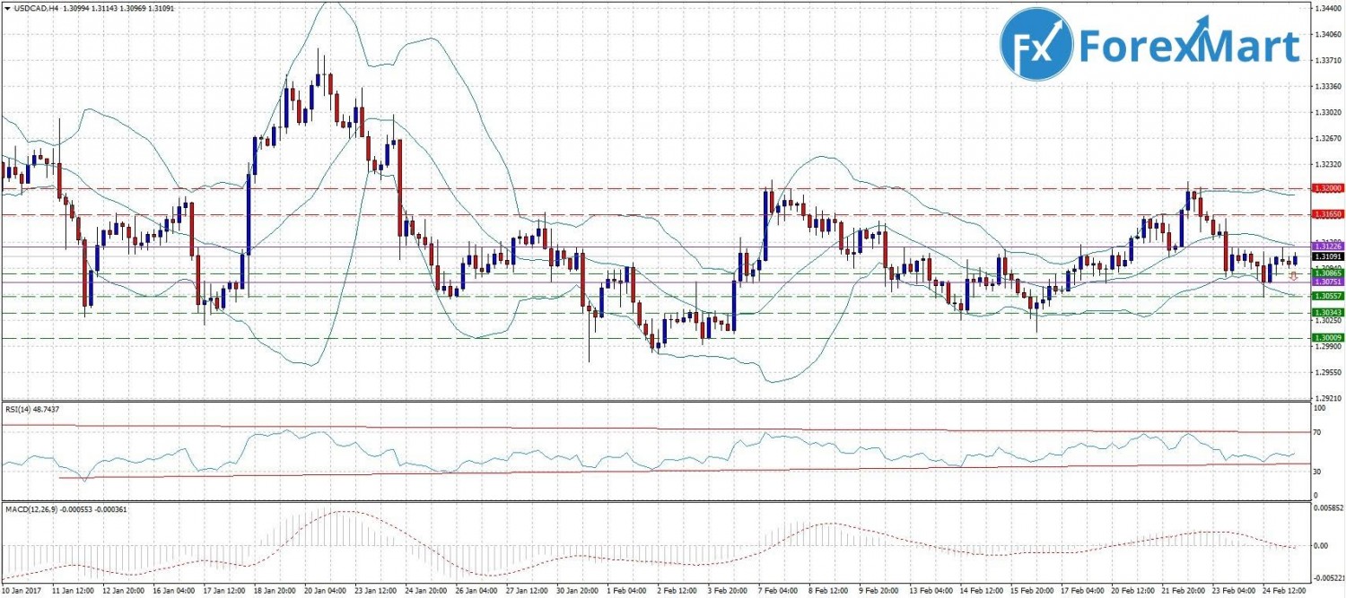This screenshot has width=1346, height=598.
Task: Click the red 1.31650 price level label
Action: click(1326, 215)
